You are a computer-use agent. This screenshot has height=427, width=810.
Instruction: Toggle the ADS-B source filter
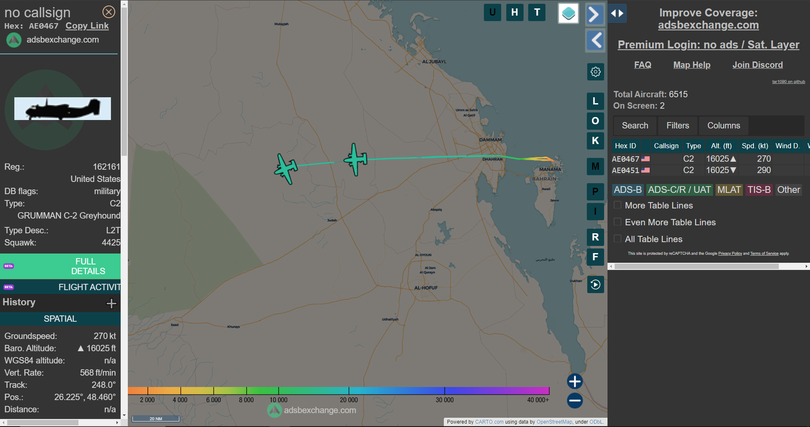point(628,190)
